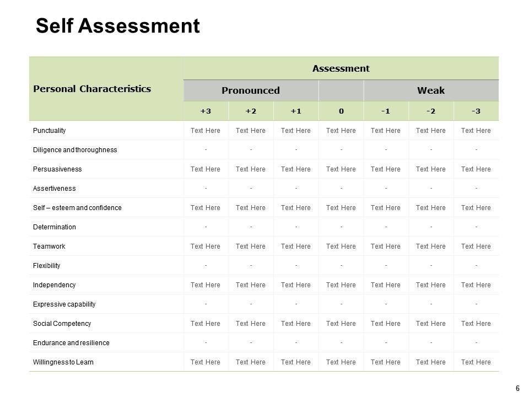The width and height of the screenshot is (529, 397).
Task: Click the Flexibility row label
Action: point(47,266)
